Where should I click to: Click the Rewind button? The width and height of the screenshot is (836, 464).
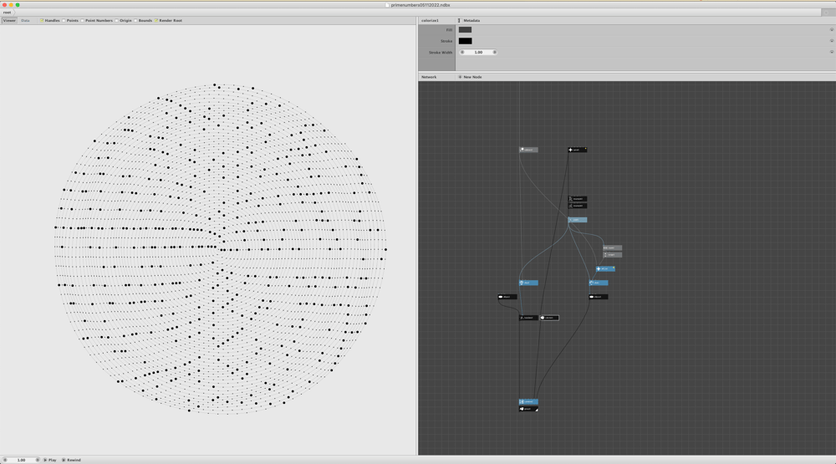click(71, 460)
